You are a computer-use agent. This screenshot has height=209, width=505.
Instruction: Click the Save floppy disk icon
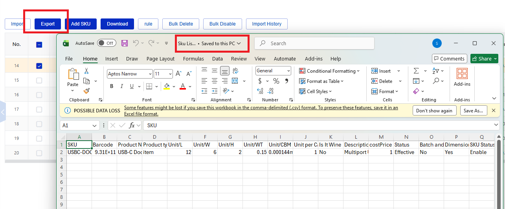[x=125, y=43]
